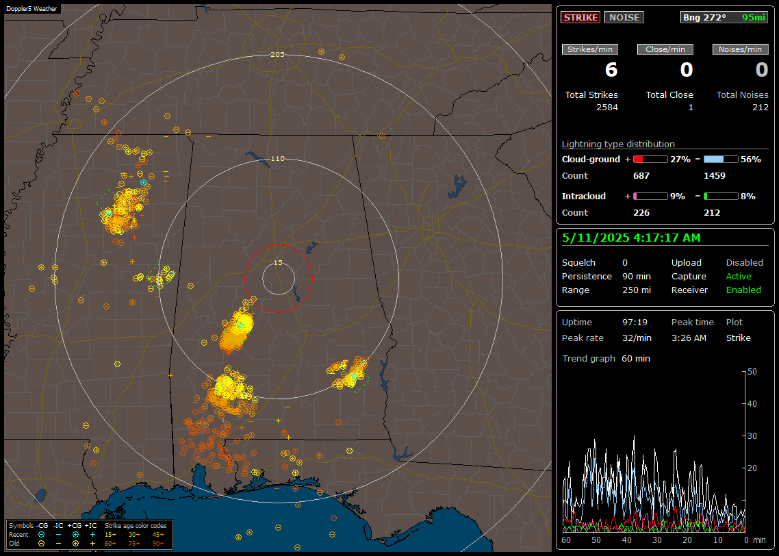Click the Bng 272° 95mi bearing readout

724,17
